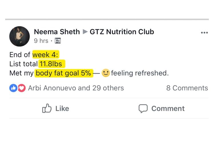Viewport: 214px width, 141px height.
Task: Click the thumbs-up icon on the Like button
Action: pos(47,108)
